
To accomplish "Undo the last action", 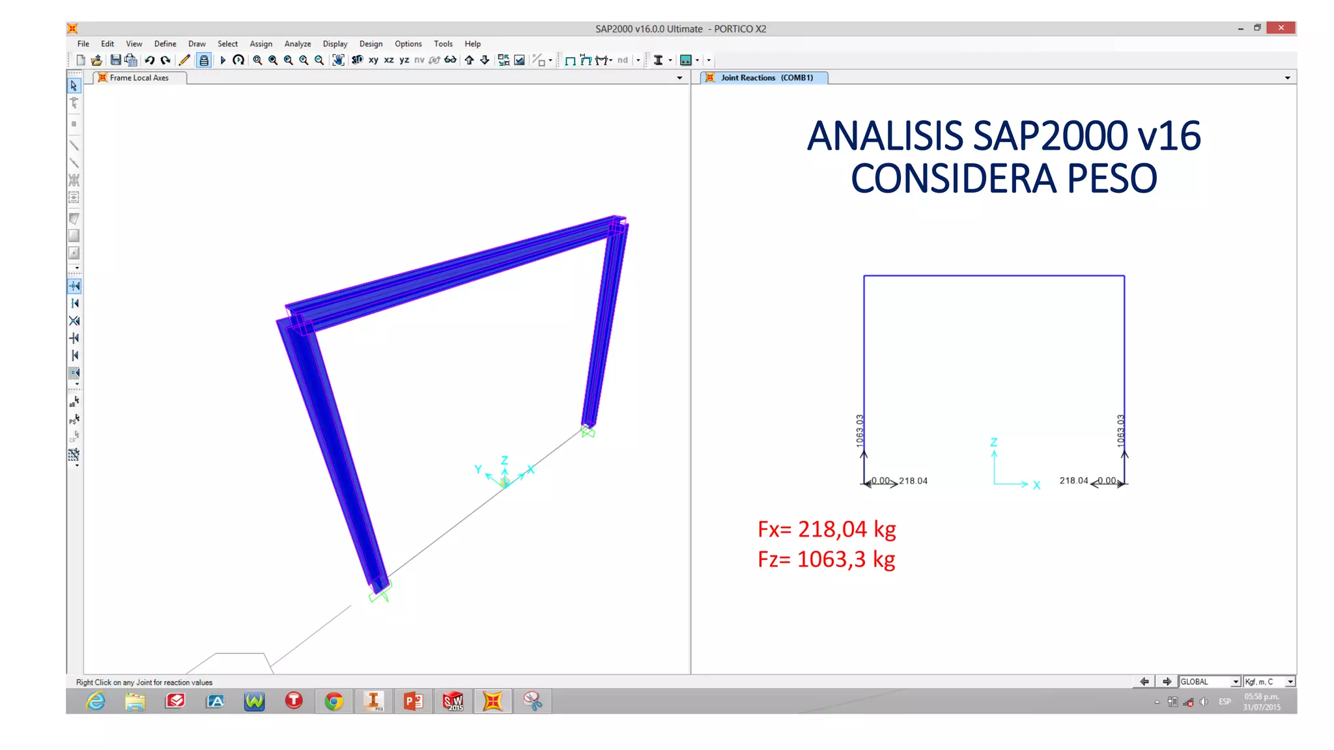I will [x=150, y=60].
